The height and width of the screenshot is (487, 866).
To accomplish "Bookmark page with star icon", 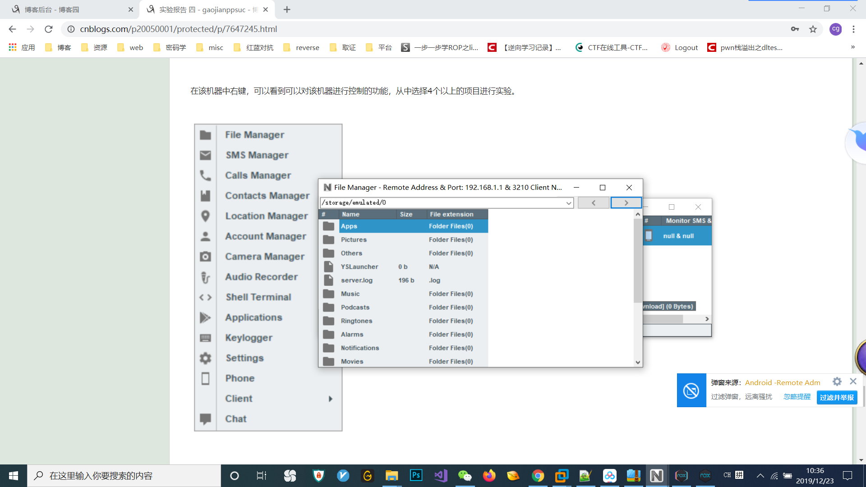I will pyautogui.click(x=813, y=29).
